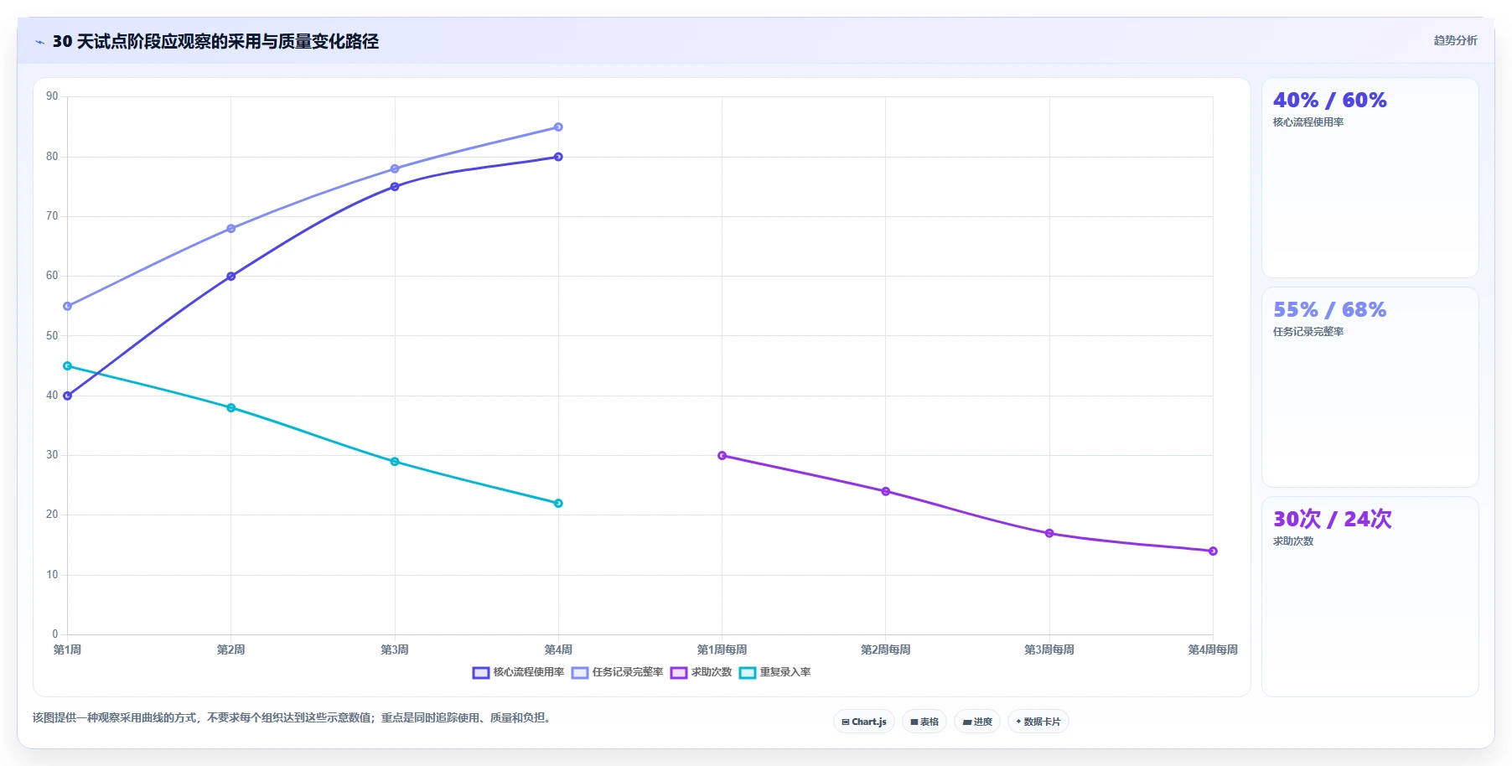Click the footnote text starting 该图提供
Image resolution: width=1512 pixels, height=766 pixels.
click(293, 718)
